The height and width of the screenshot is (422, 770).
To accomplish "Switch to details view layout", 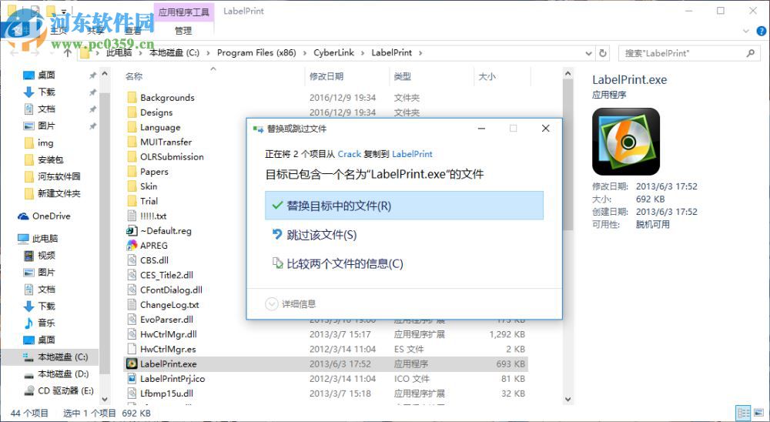I will point(744,413).
